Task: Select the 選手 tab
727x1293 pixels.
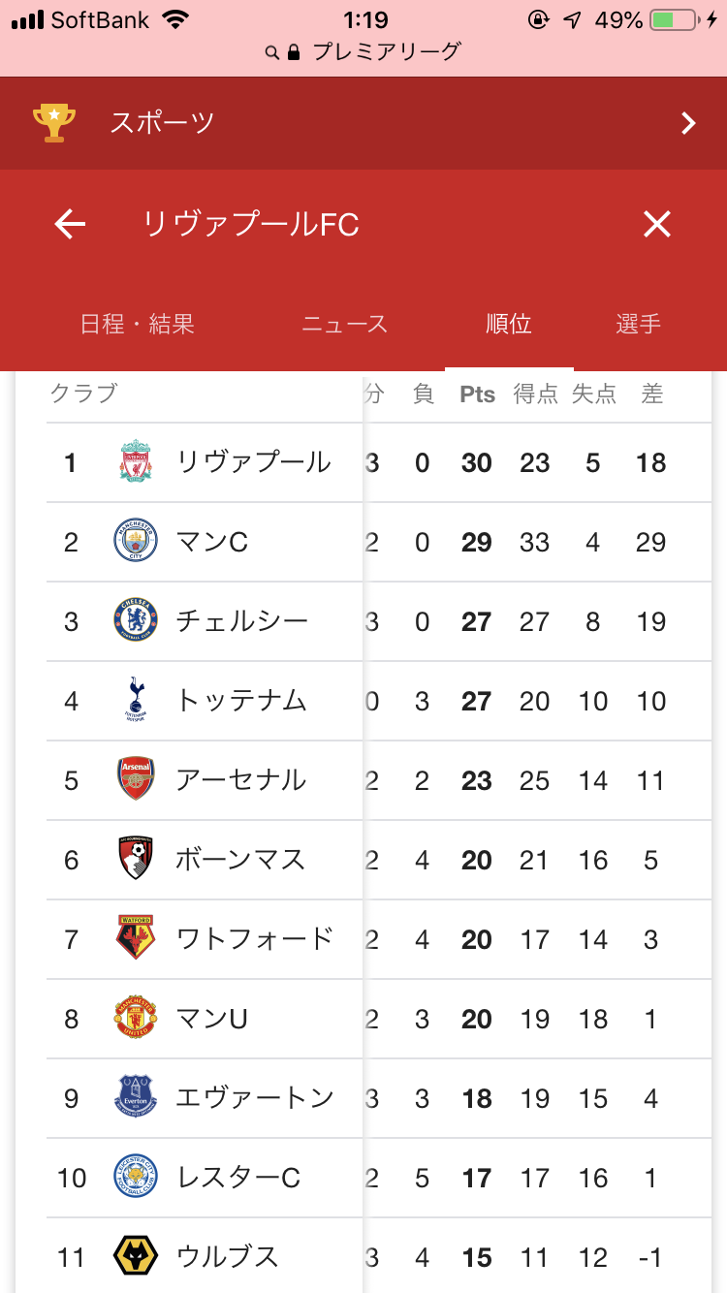Action: coord(639,324)
